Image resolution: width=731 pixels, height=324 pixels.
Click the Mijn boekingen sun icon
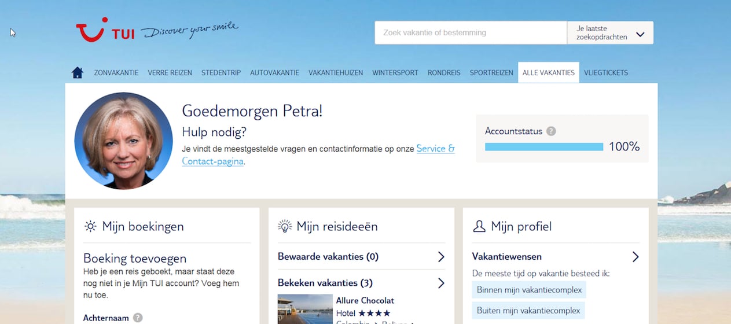point(90,226)
